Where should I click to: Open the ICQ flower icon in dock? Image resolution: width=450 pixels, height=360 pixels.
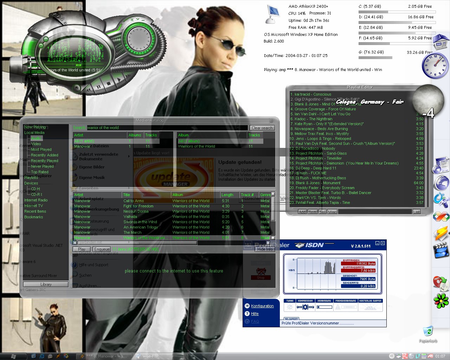(441, 301)
